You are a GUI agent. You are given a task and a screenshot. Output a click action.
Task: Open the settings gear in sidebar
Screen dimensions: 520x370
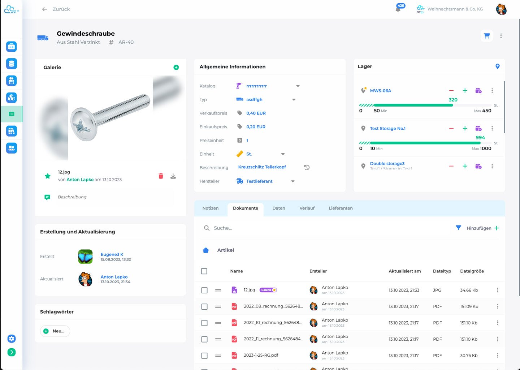click(12, 339)
